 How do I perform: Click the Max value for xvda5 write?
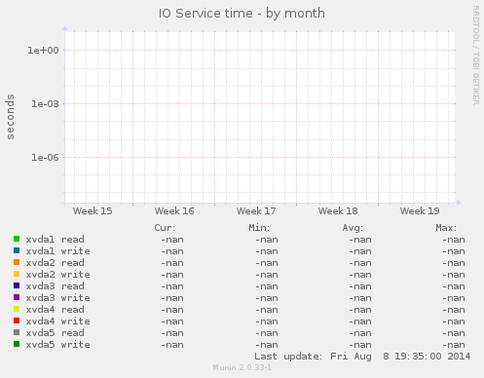(x=454, y=345)
